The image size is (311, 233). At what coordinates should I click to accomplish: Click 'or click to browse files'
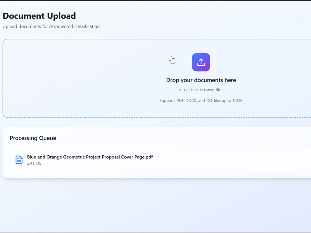pos(201,90)
